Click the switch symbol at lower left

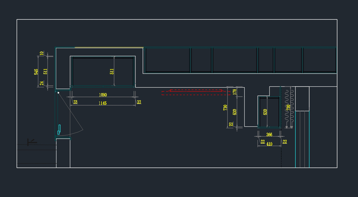coord(32,142)
